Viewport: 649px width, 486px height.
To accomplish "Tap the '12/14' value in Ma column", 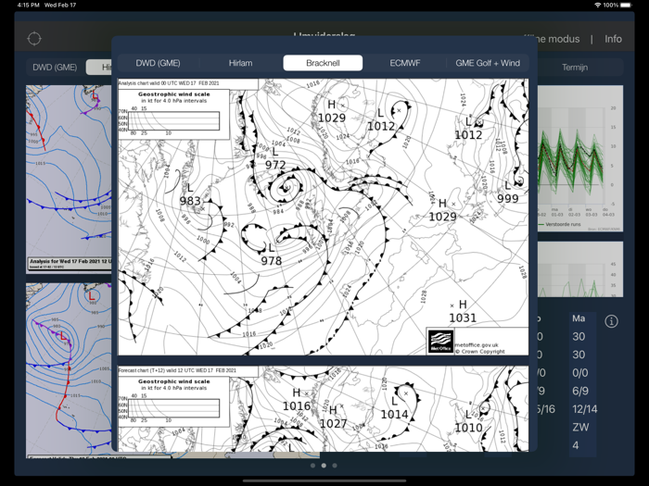I will point(585,409).
